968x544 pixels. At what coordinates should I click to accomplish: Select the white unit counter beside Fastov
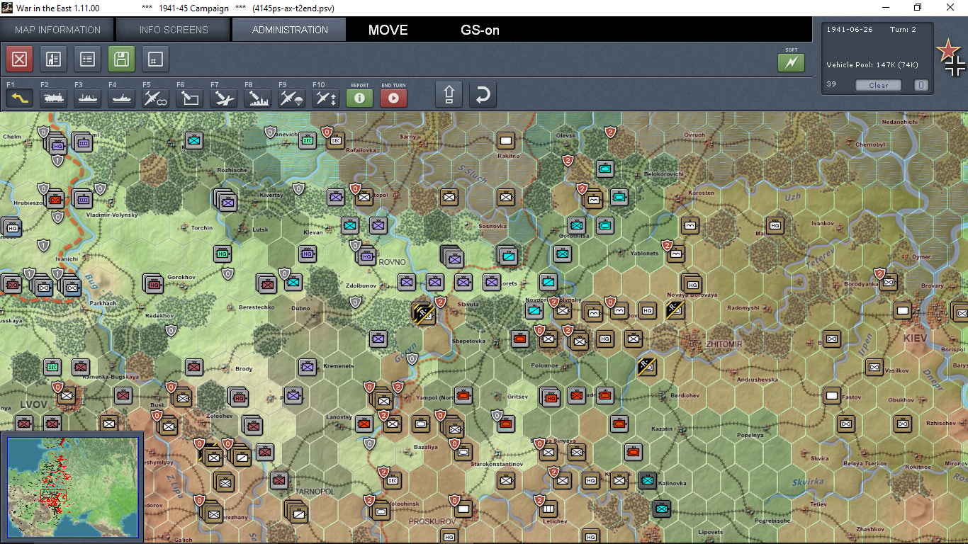[832, 395]
